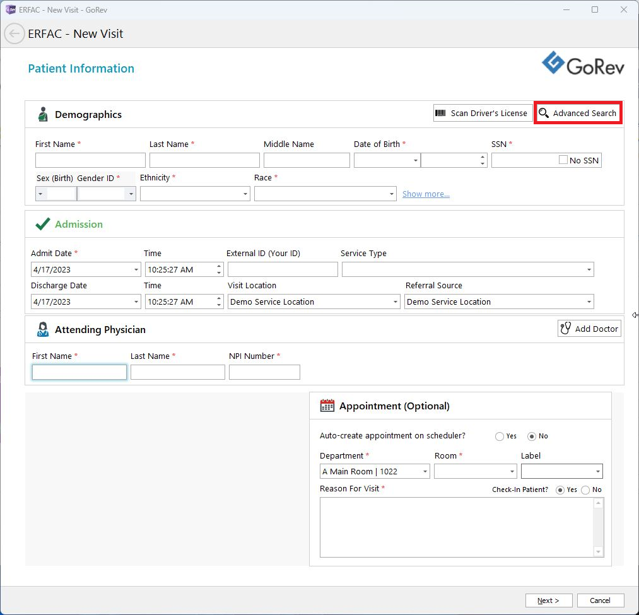Click the physician First Name field
Viewport: 639px width, 615px height.
(x=79, y=372)
